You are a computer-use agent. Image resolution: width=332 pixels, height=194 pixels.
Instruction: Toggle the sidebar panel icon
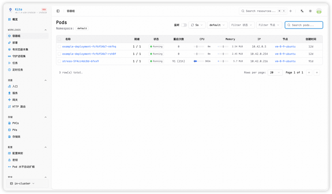click(x=58, y=11)
